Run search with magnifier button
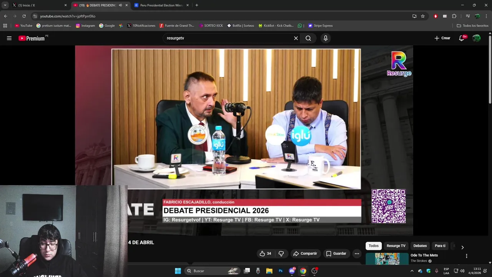492x277 pixels. [x=308, y=38]
